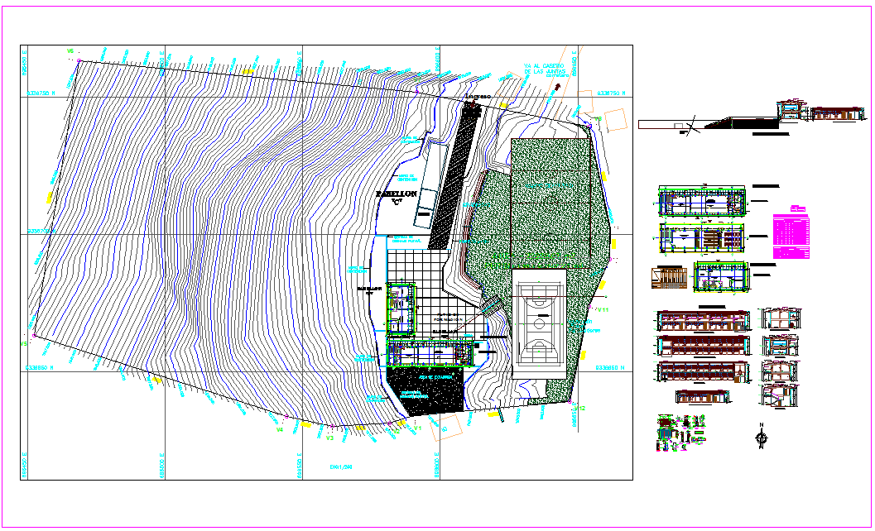Click the small green-outlined pavilion building west of plaza
This screenshot has width=875, height=531.
pyautogui.click(x=399, y=308)
